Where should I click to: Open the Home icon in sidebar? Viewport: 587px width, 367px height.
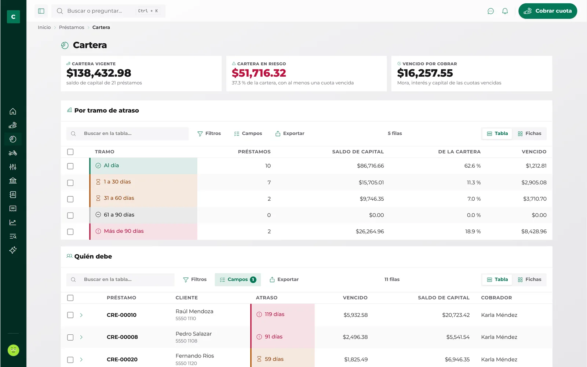click(x=13, y=111)
